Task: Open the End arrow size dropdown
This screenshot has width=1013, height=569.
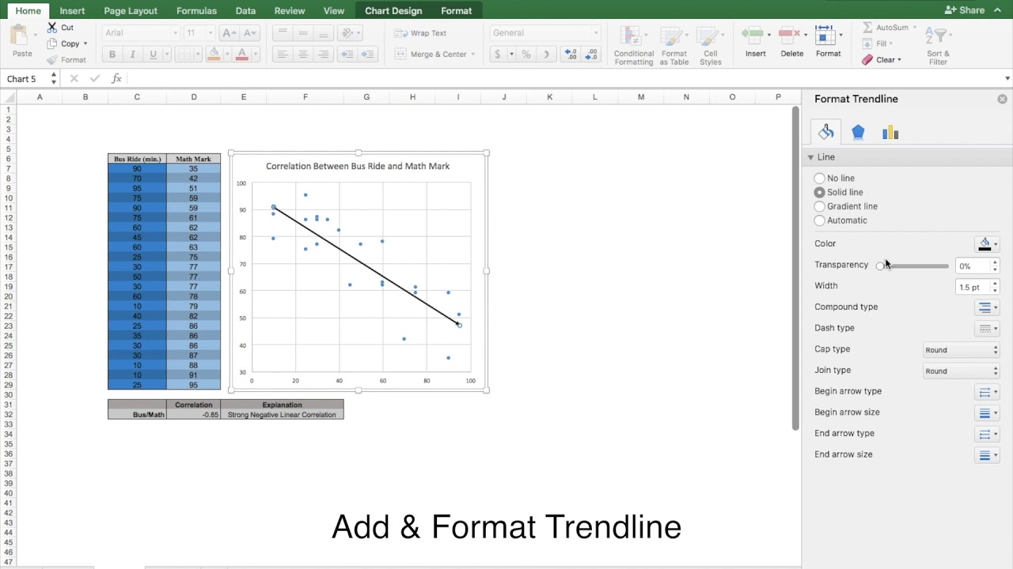Action: click(x=987, y=455)
